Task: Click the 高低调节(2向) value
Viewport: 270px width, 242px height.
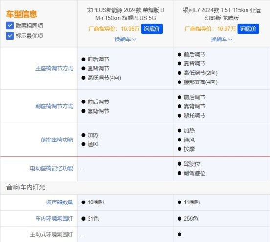Action: pyautogui.click(x=201, y=73)
